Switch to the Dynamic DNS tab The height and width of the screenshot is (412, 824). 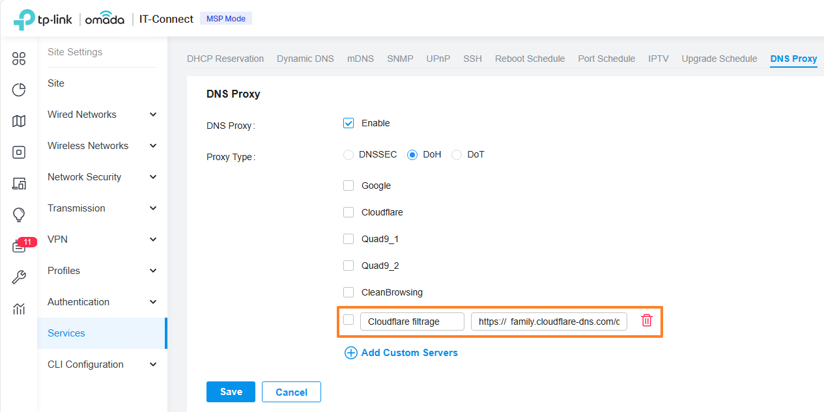[305, 58]
